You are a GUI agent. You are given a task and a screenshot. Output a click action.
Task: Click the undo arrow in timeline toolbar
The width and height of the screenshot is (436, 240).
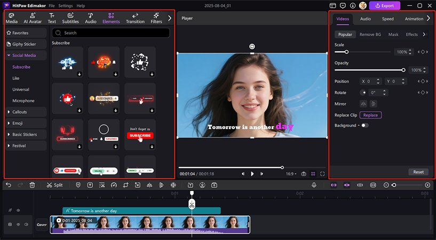9,185
